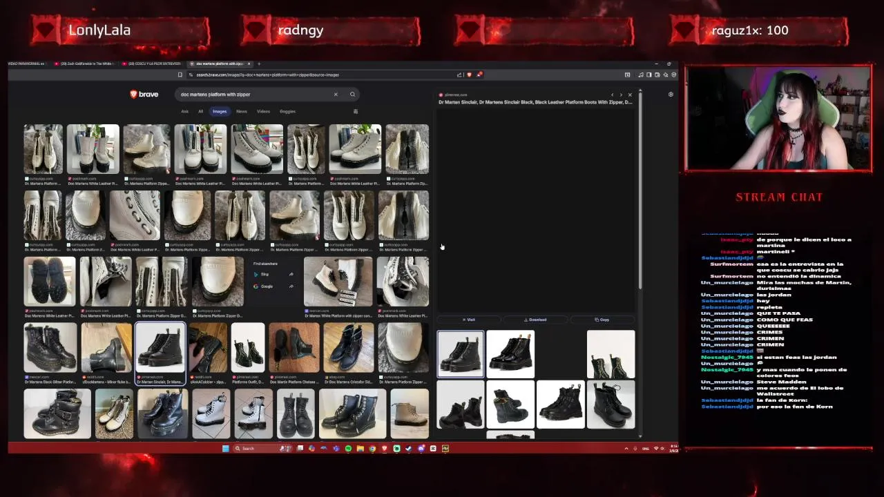Select the Images search tab
This screenshot has height=497, width=884.
pos(220,111)
